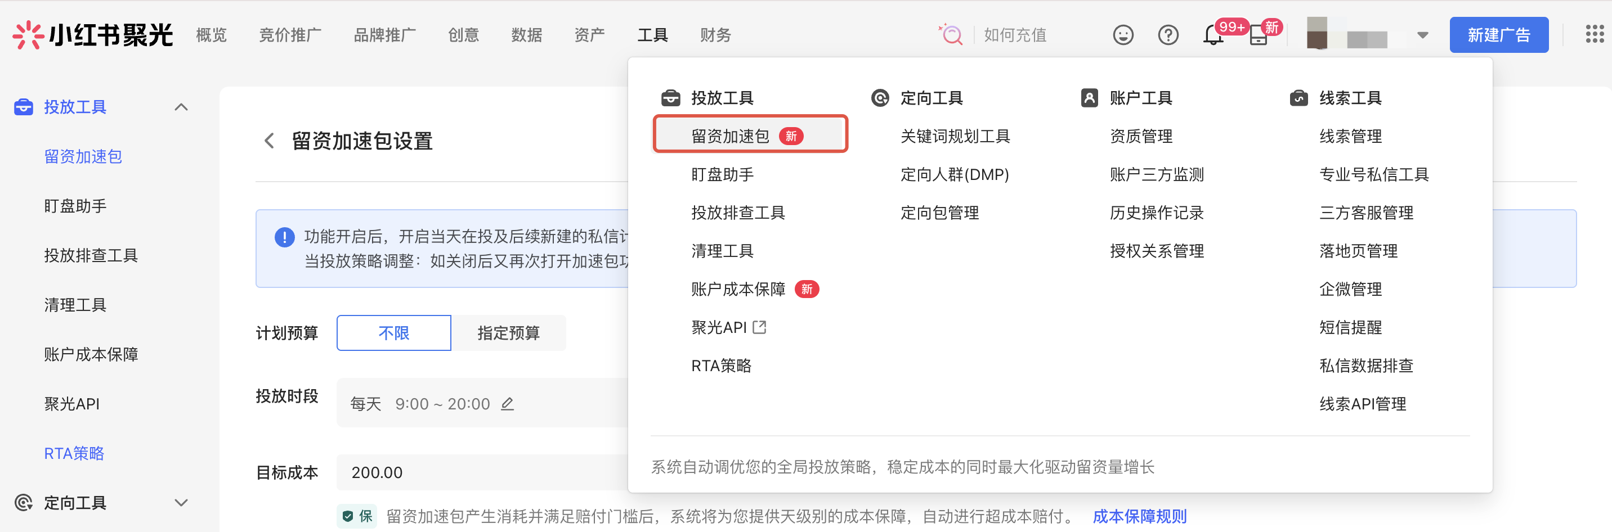The width and height of the screenshot is (1612, 532).
Task: Click the edit pencil beside 9:00 ~ 20:00
Action: [508, 404]
